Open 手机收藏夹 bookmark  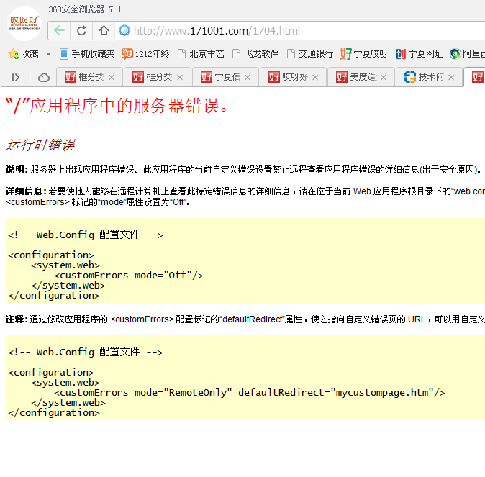[x=86, y=54]
